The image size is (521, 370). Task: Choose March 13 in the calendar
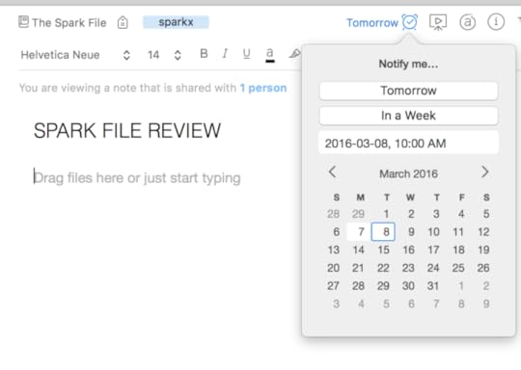333,250
